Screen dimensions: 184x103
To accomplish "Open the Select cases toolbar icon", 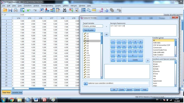I will (x=94, y=10).
